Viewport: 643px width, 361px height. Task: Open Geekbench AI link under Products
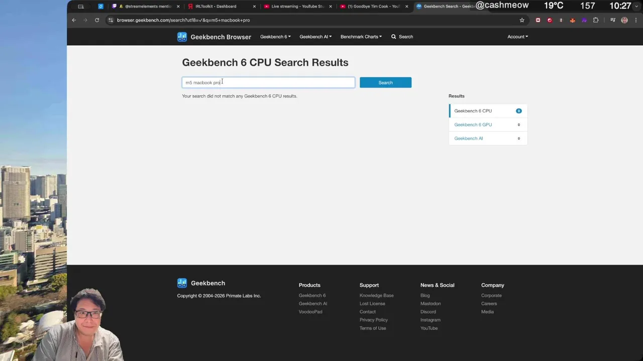tap(313, 303)
